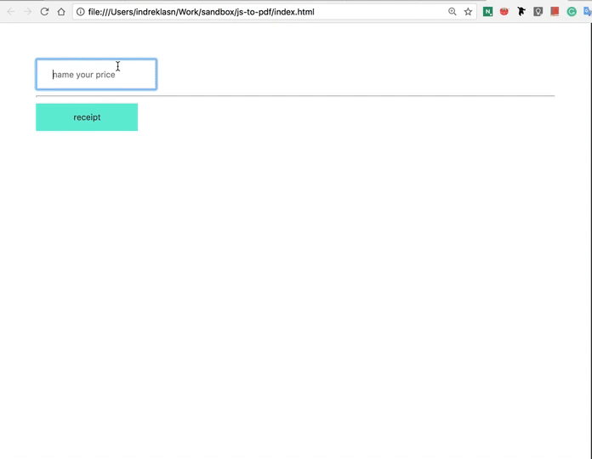
Task: Click the receipt button
Action: click(87, 117)
